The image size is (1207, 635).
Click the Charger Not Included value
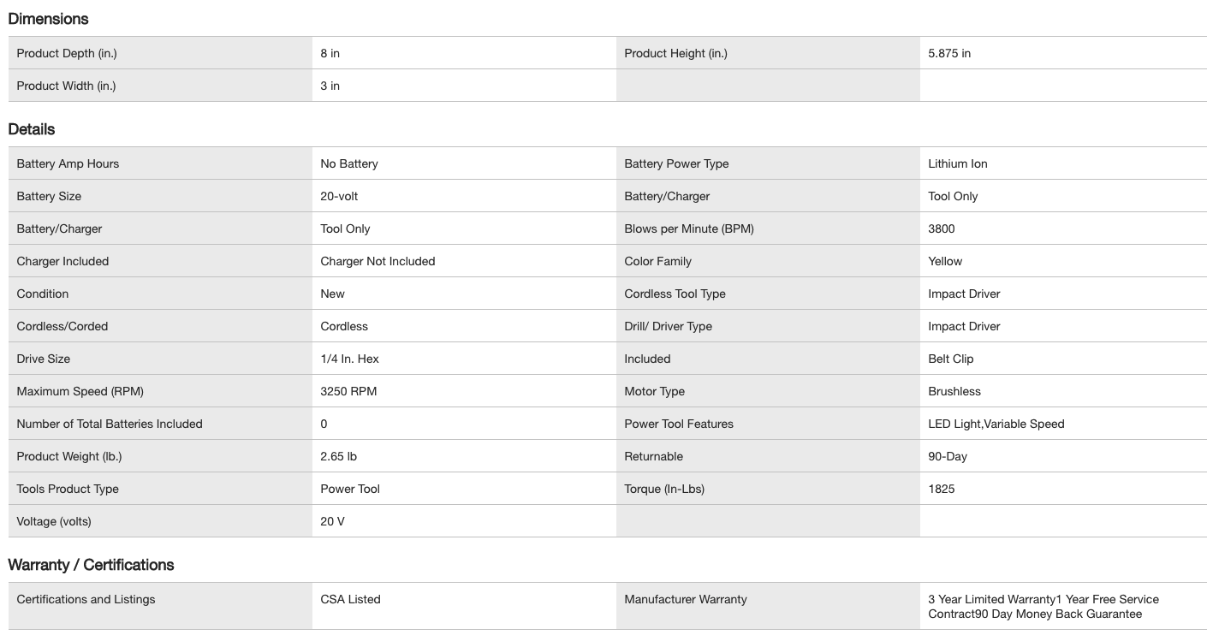tap(378, 261)
